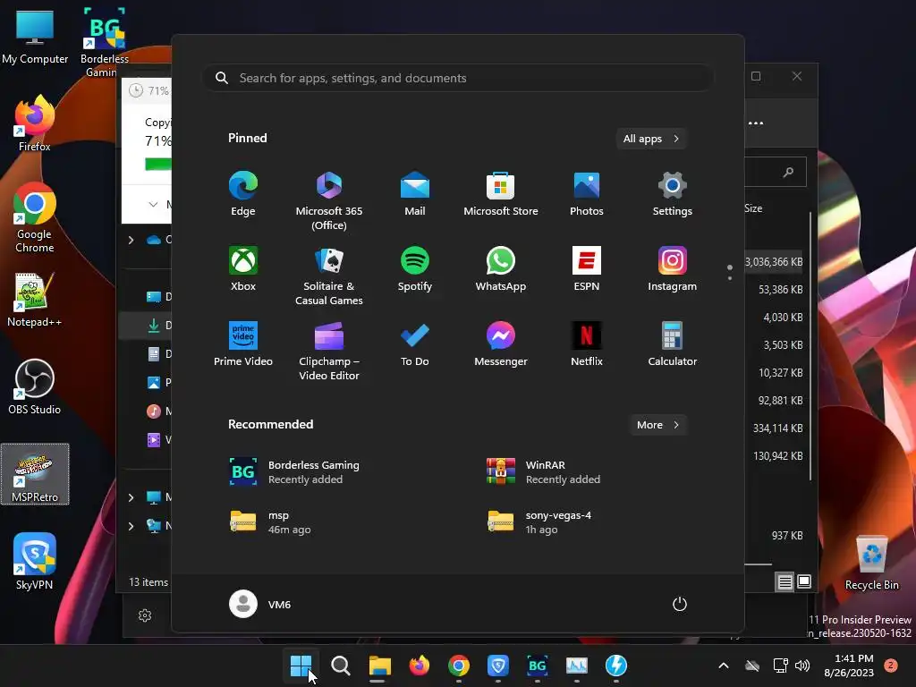
Task: Click the 3,036,366 KB size cell
Action: click(774, 262)
